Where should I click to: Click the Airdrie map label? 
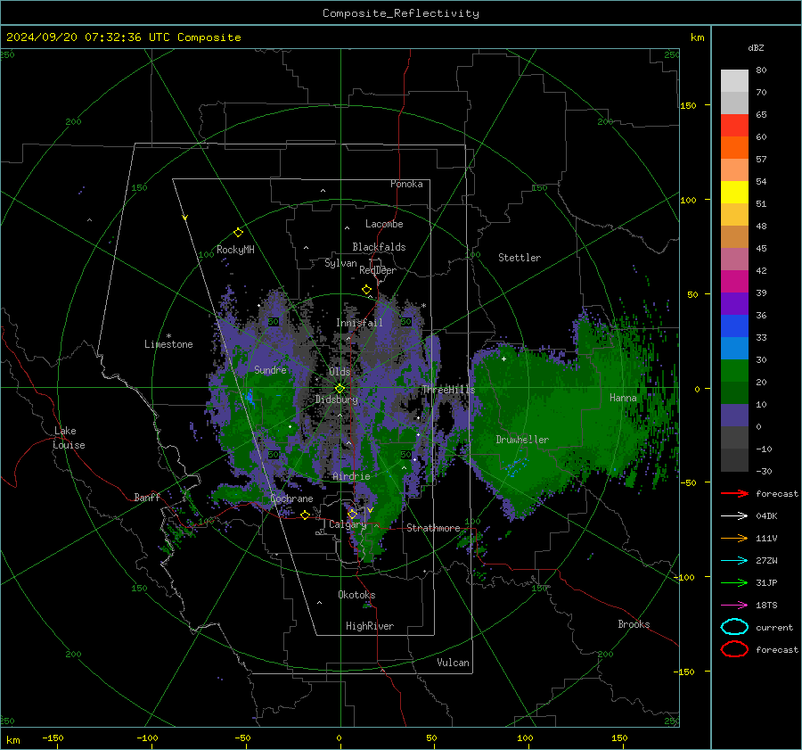[351, 476]
